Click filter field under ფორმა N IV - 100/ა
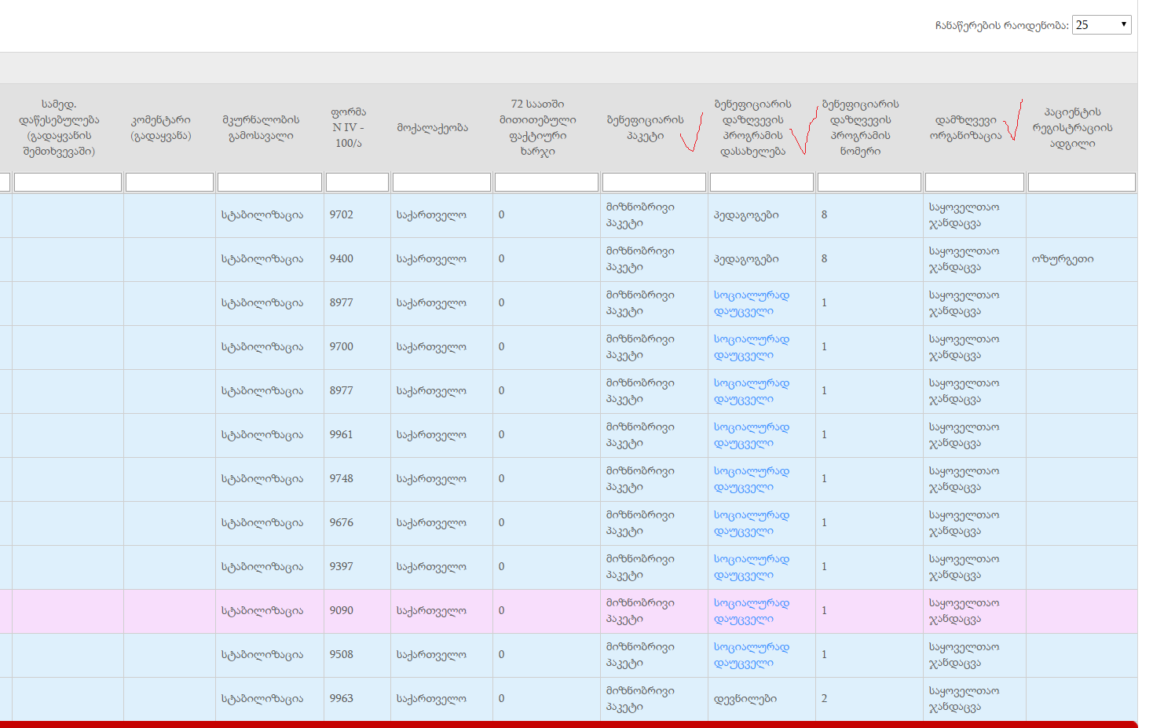The height and width of the screenshot is (728, 1175). tap(357, 182)
